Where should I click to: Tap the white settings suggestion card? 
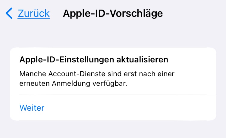tap(113, 84)
